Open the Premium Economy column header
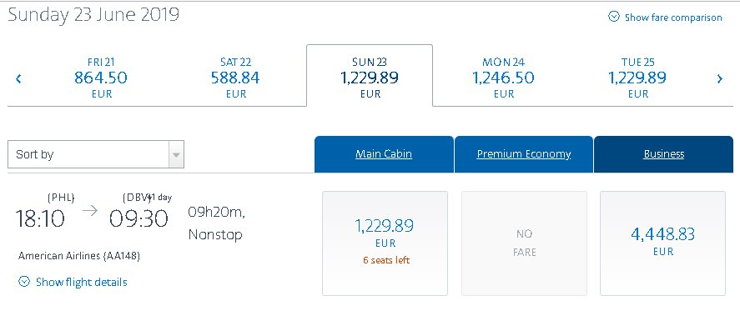Screen dimensions: 740x321 coord(524,154)
